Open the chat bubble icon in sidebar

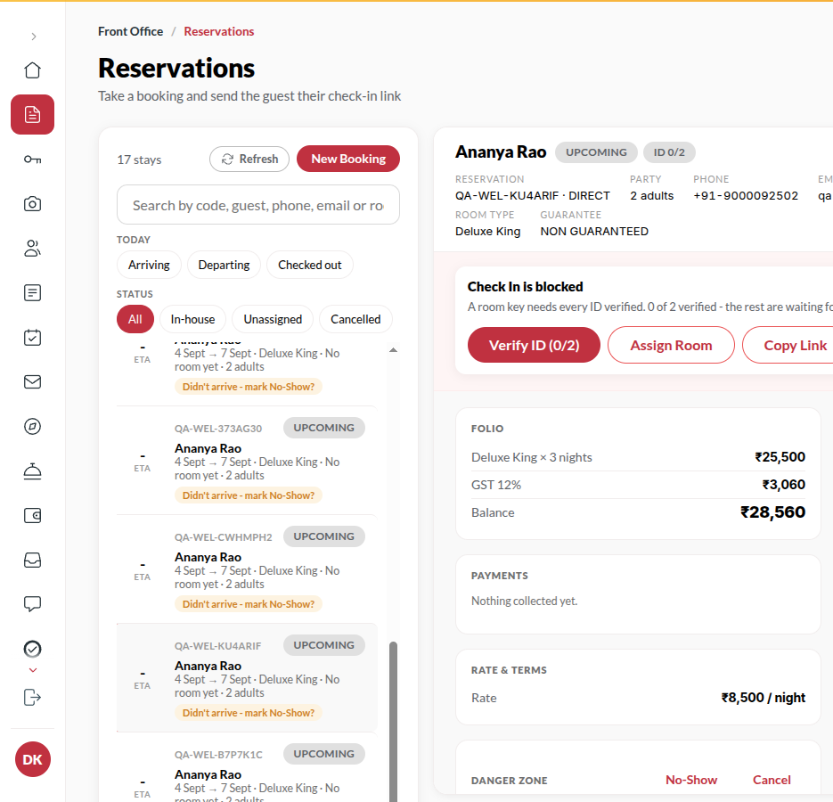coord(32,604)
